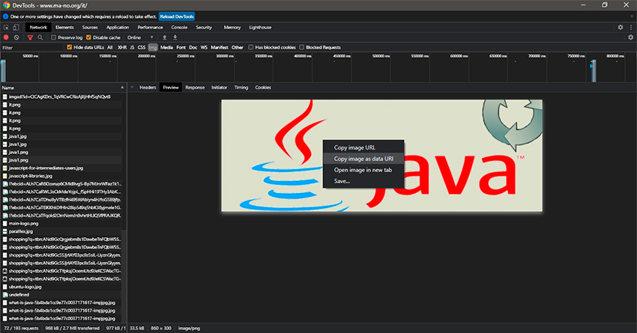Open DevTools more options kebab menu
Viewport: 637px width, 333px height.
point(631,27)
